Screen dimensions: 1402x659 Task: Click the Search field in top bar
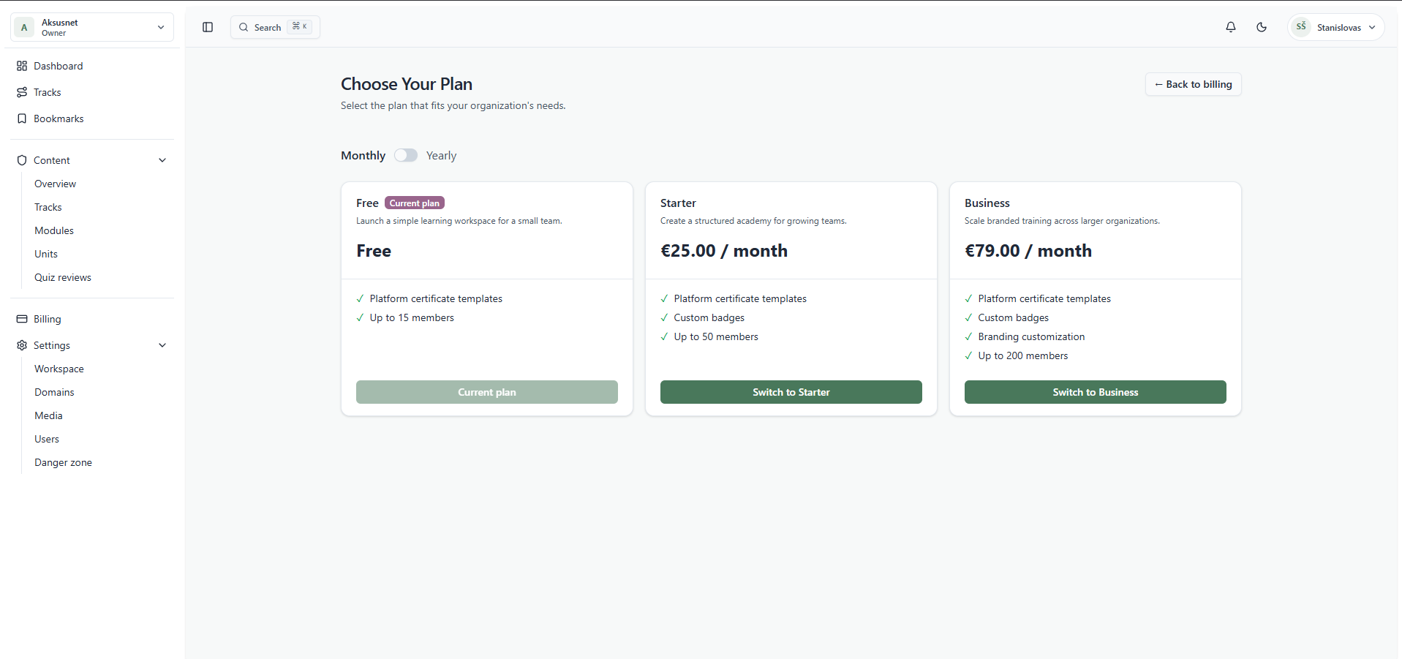(x=275, y=27)
